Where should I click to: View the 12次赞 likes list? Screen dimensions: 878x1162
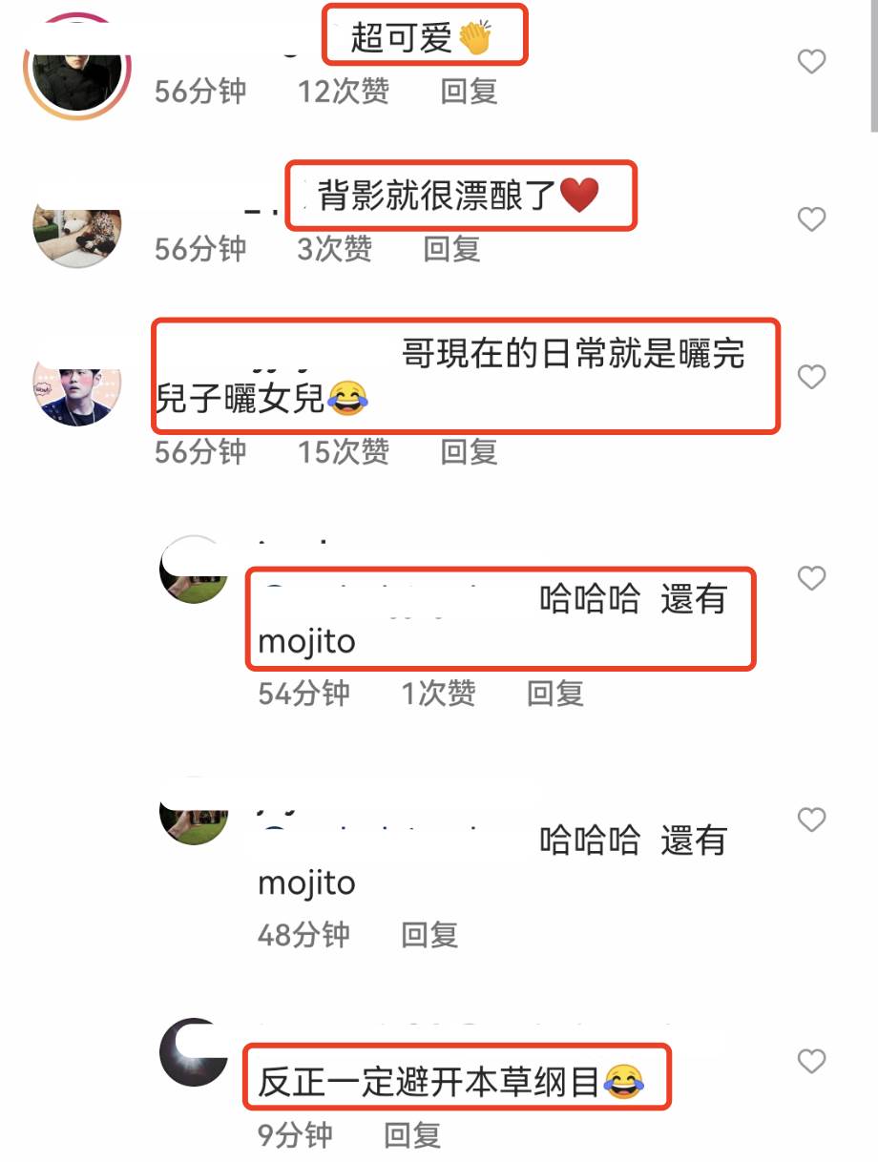click(344, 92)
